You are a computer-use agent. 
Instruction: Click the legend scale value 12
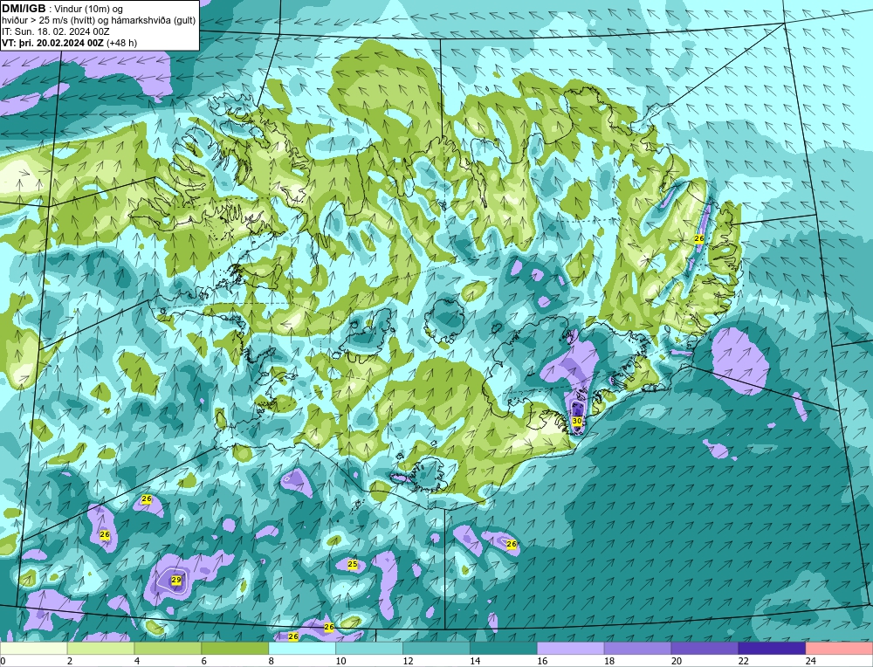point(408,661)
